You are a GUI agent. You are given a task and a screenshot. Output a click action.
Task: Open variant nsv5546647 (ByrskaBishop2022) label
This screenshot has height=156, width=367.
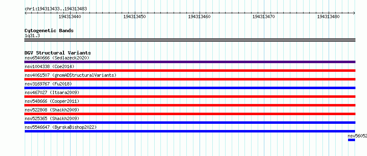[x=61, y=127]
